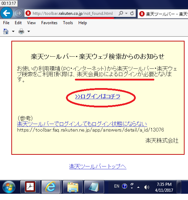Click the 00:13:17 recording timer
Viewport: 188px width, 200px height.
pos(9,3)
